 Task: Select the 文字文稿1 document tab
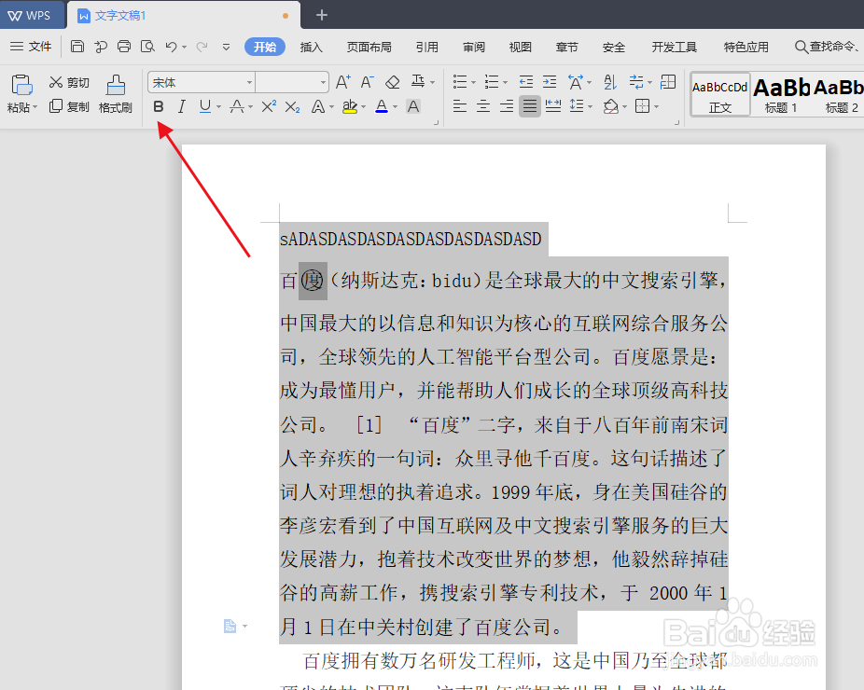pos(184,16)
